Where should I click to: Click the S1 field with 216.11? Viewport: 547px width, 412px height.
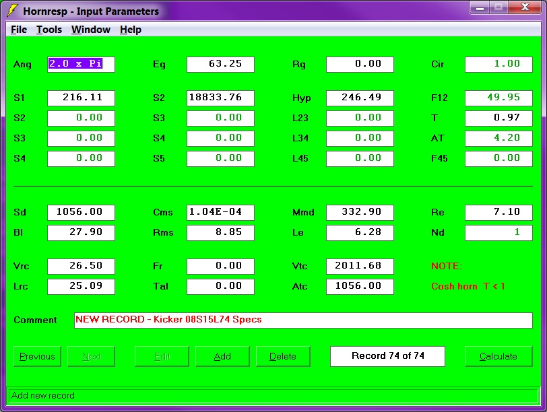click(81, 98)
